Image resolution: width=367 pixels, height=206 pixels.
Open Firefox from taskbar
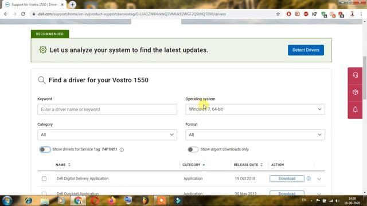point(111,200)
